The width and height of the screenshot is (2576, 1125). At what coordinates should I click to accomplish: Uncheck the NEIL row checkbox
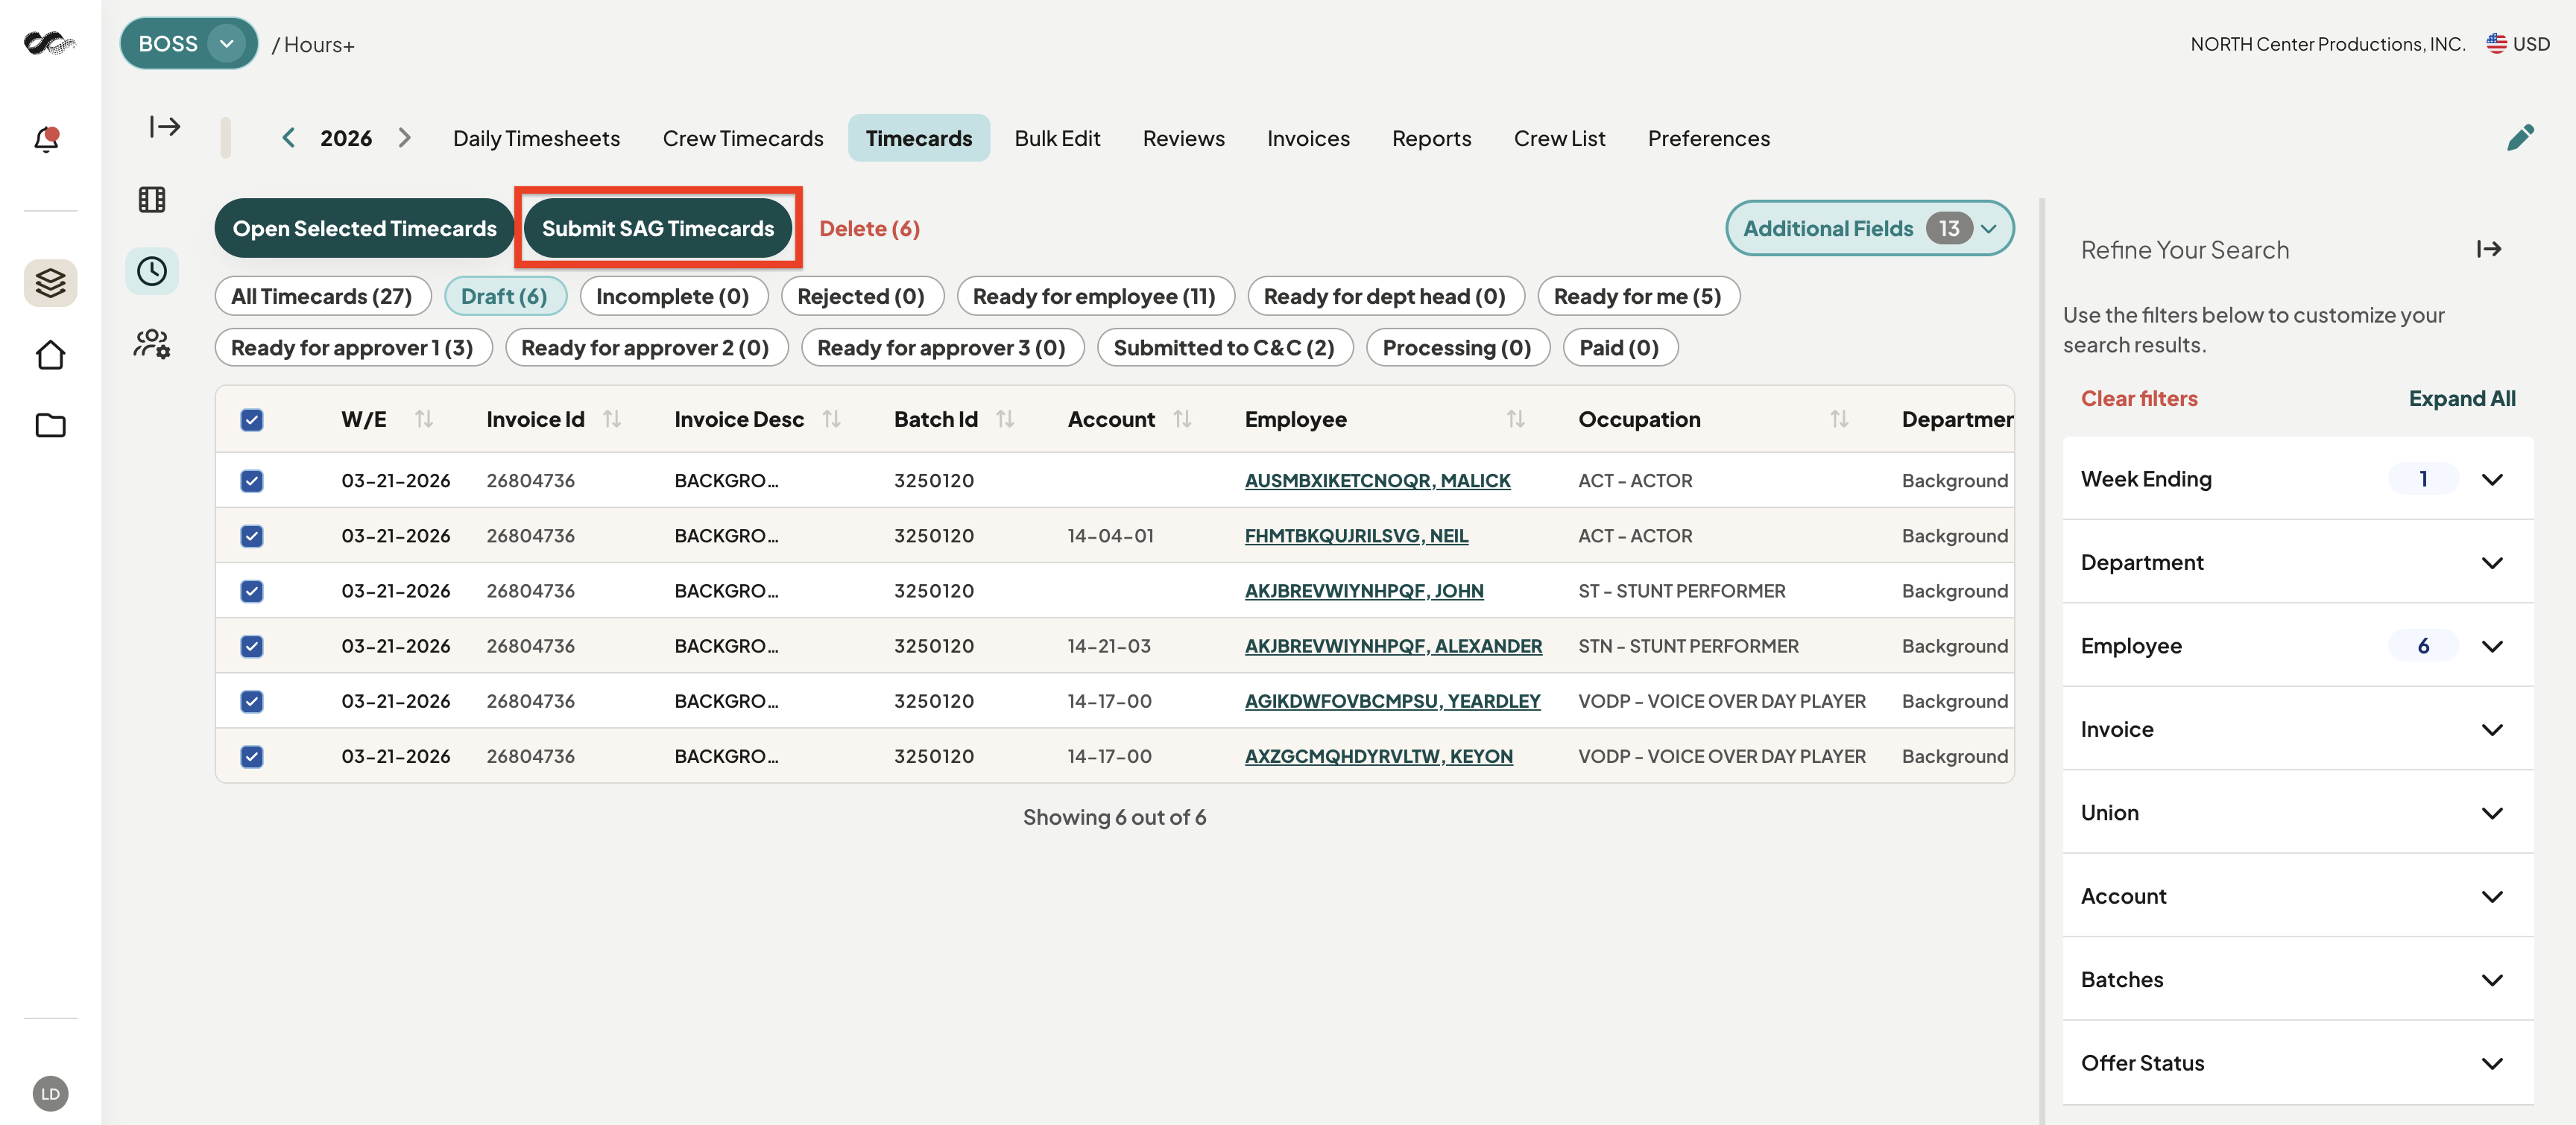pyautogui.click(x=252, y=536)
